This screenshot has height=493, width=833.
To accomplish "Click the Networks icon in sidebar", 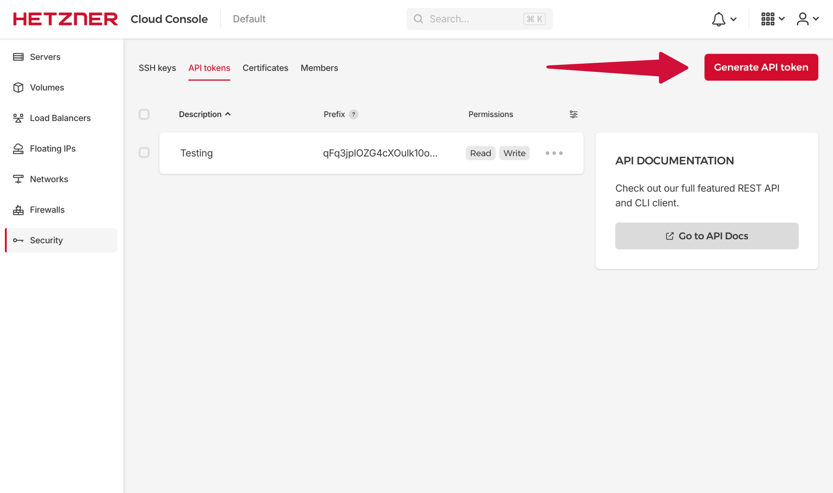I will (18, 179).
